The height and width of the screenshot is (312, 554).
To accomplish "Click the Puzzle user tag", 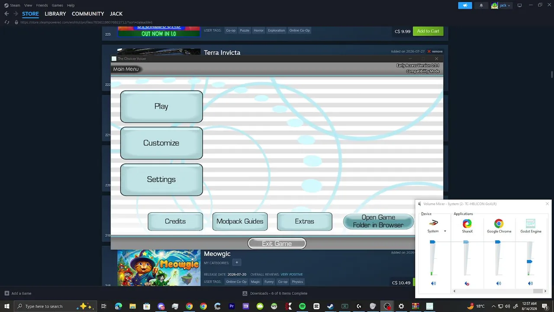I will tap(245, 30).
